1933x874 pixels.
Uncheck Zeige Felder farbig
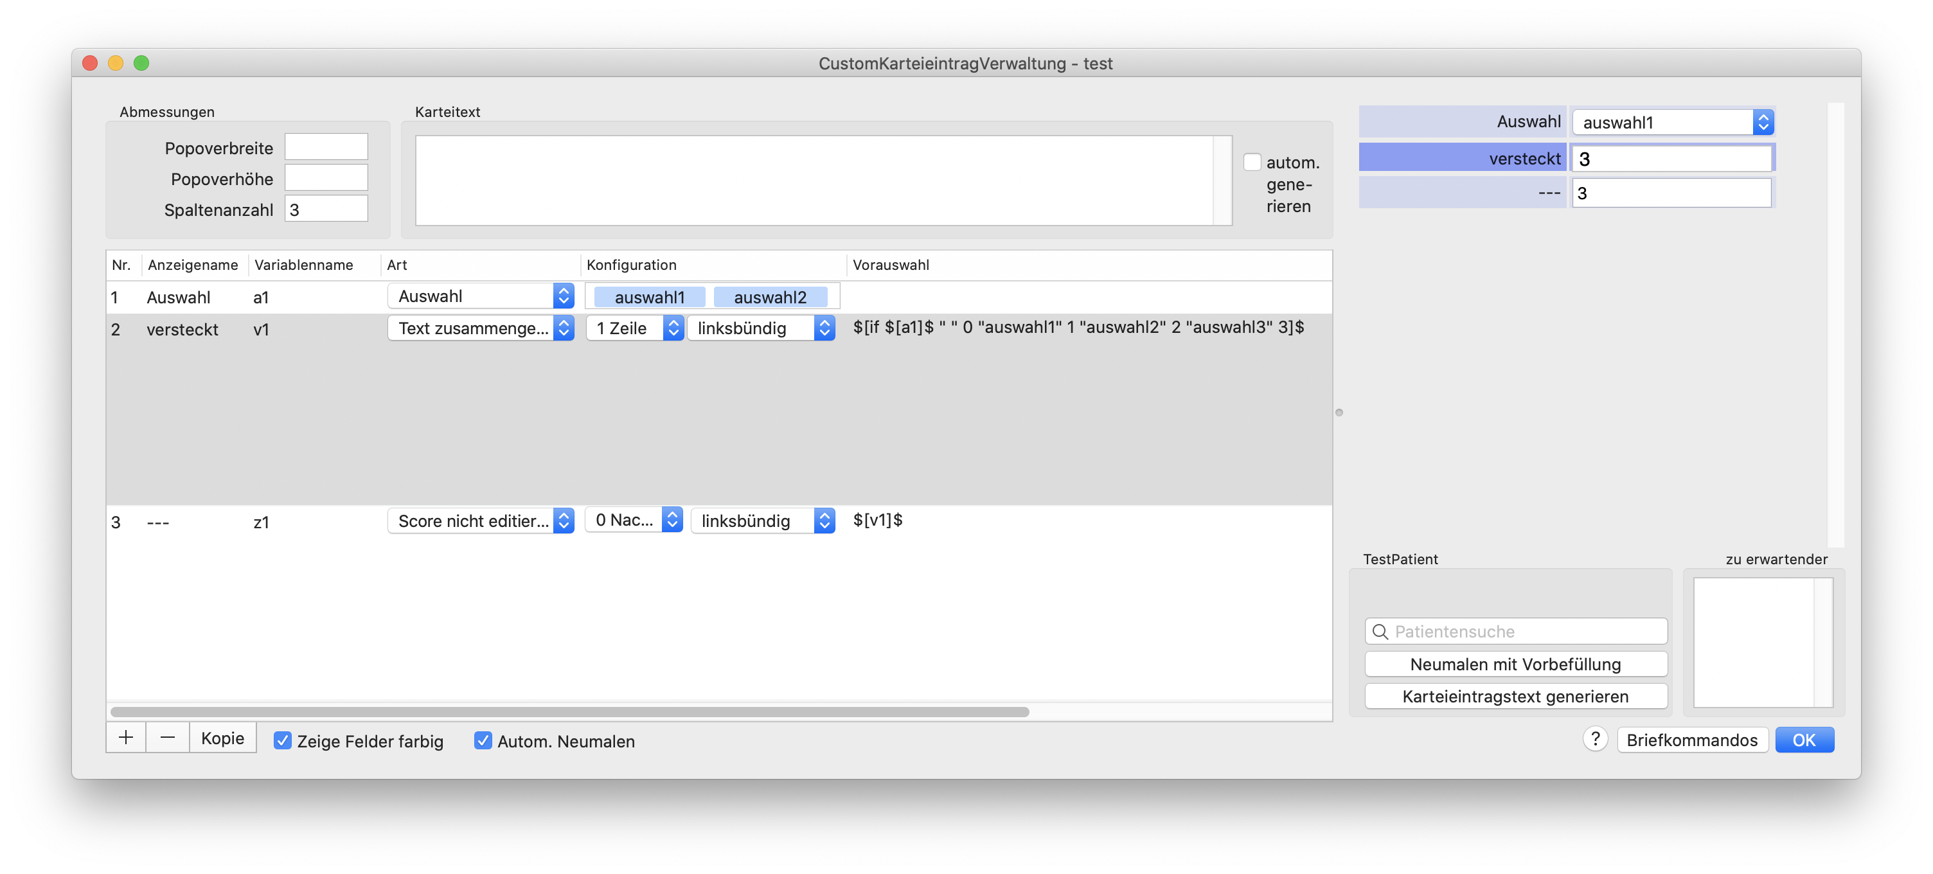[282, 741]
